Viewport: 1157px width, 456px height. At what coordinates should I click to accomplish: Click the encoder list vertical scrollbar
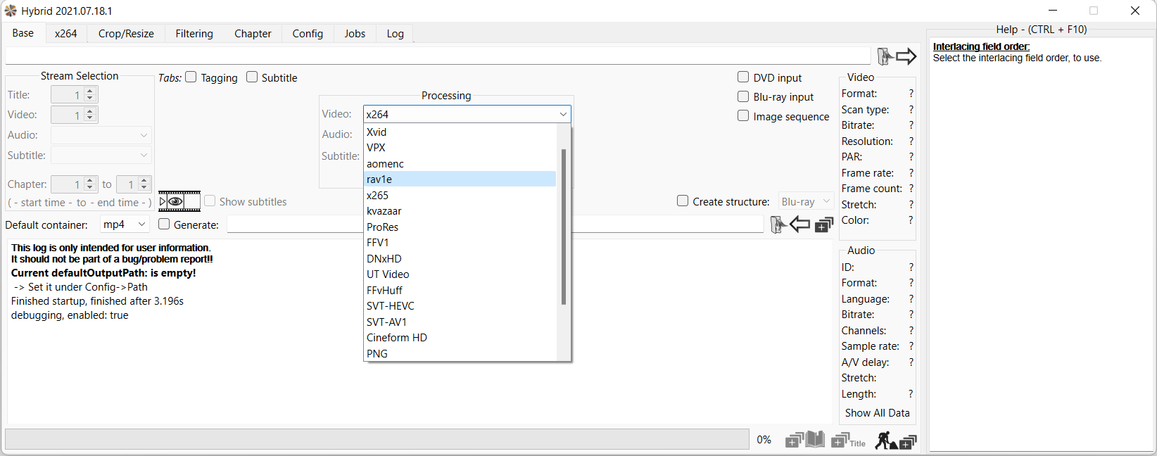pyautogui.click(x=563, y=225)
